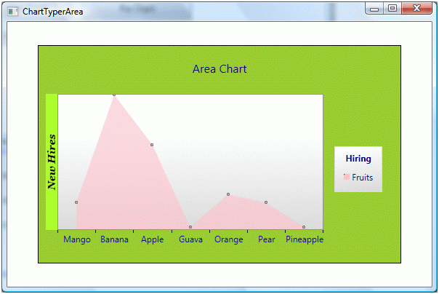Screen dimensions: 439x294
Task: Maximize the ChartTyperArea window
Action: click(x=392, y=9)
